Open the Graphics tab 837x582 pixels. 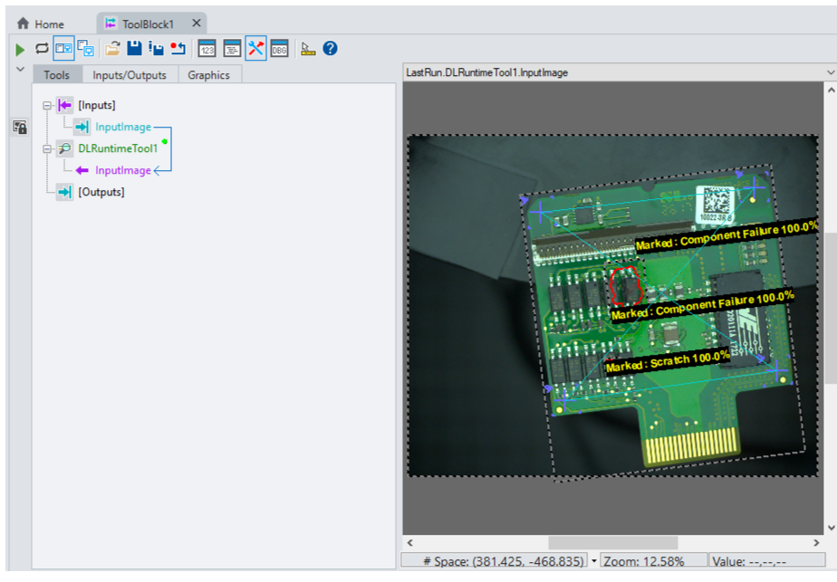[x=208, y=75]
